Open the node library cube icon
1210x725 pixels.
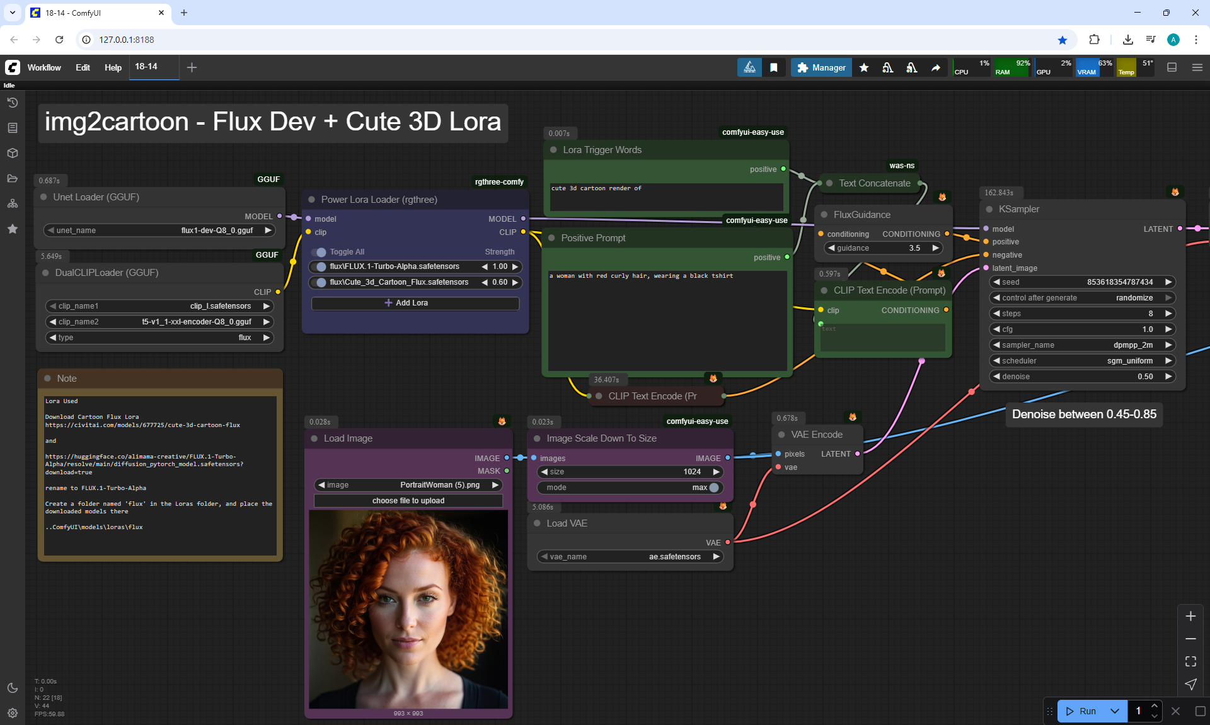point(13,153)
